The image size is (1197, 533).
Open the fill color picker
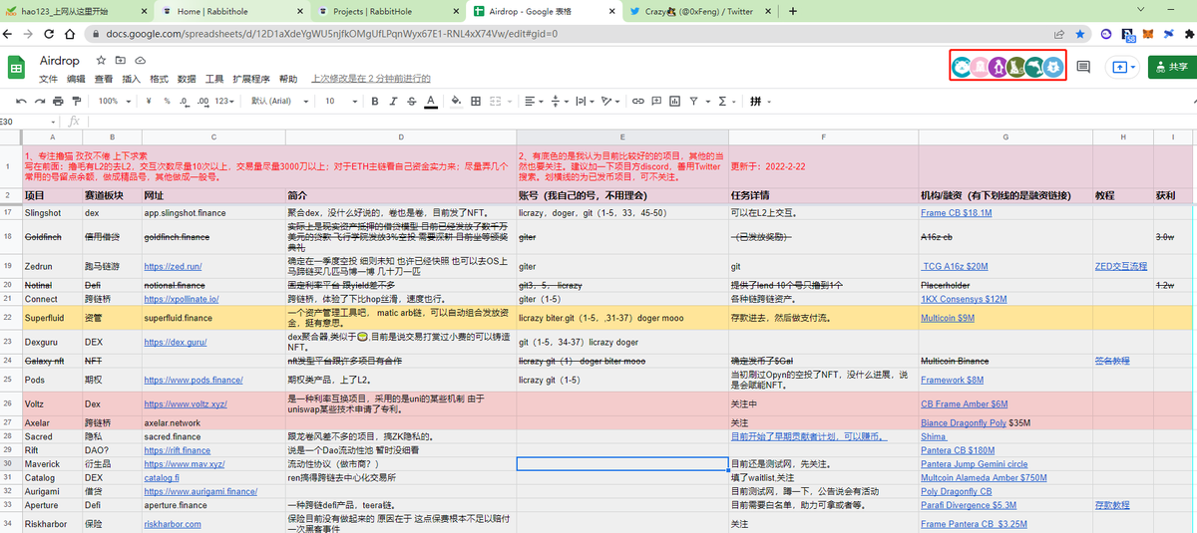pos(456,101)
